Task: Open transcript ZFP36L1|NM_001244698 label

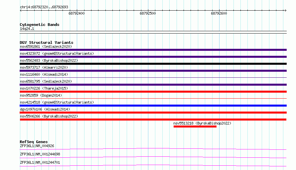Action: tap(40, 154)
